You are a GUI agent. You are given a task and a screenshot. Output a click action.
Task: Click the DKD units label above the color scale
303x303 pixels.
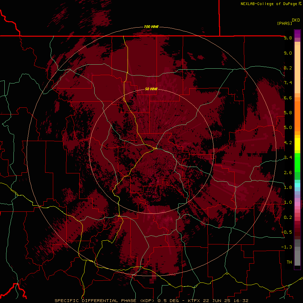click(x=296, y=20)
